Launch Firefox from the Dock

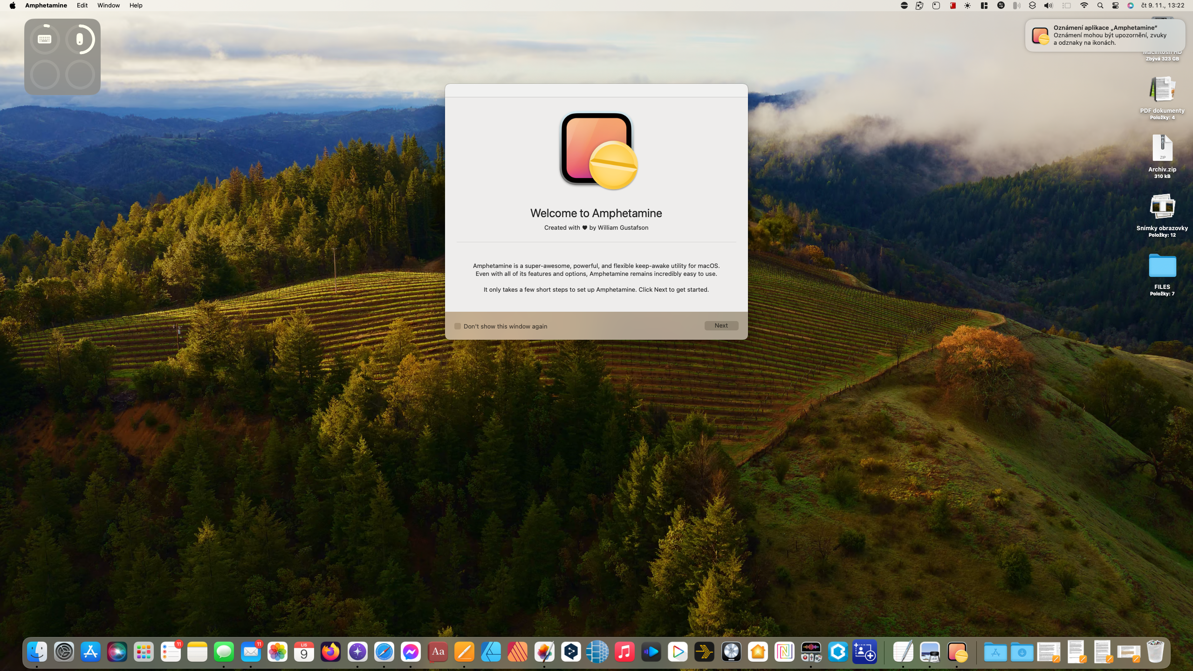330,652
